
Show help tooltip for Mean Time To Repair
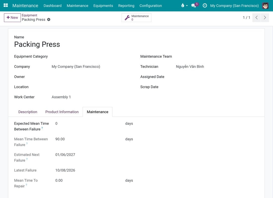click(x=26, y=185)
